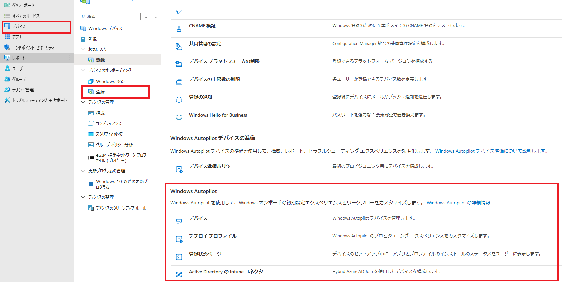Click the 共同管理の設定 icon

click(x=179, y=47)
